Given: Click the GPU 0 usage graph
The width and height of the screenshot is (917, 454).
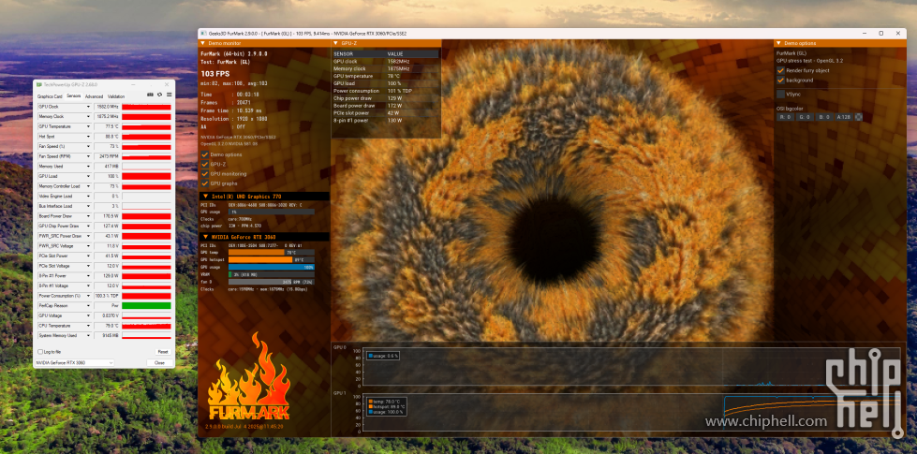Looking at the screenshot, I should [631, 367].
